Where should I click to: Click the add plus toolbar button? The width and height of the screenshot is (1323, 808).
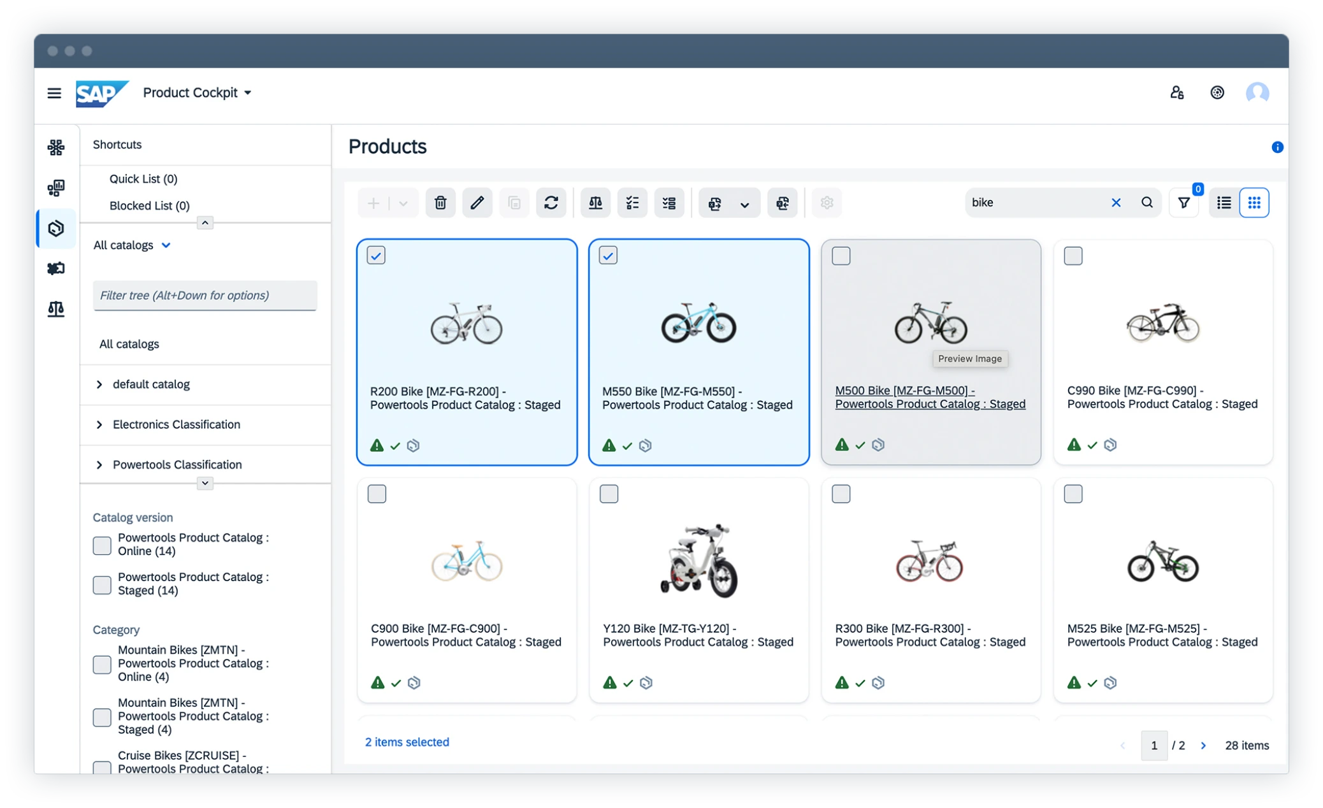(x=373, y=203)
